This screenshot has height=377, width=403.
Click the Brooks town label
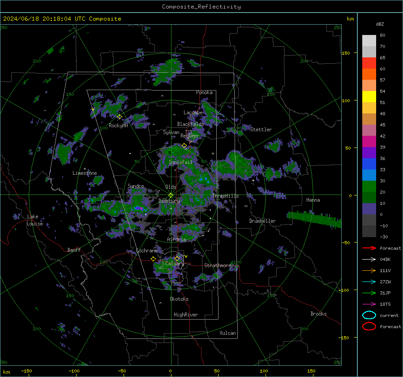pos(318,314)
